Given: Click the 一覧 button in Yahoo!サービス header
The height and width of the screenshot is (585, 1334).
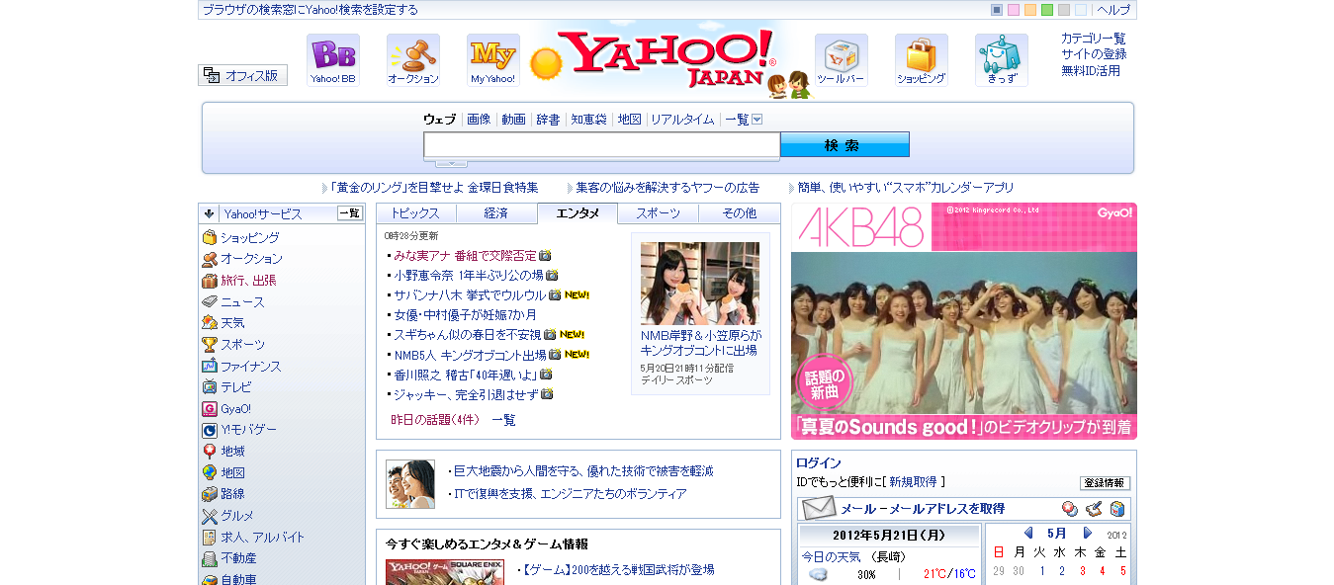Looking at the screenshot, I should click(x=350, y=213).
